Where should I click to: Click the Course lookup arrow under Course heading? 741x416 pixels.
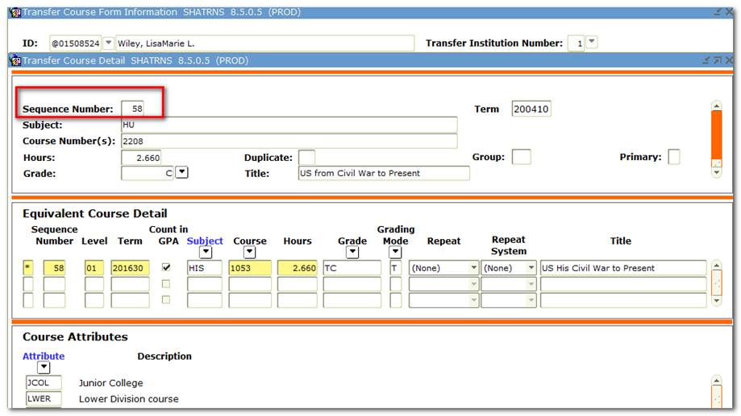249,253
